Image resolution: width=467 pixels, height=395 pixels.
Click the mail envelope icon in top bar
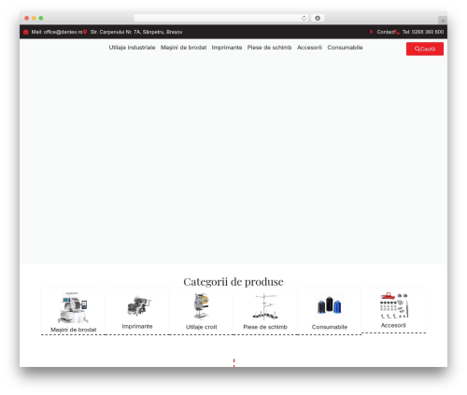(26, 32)
